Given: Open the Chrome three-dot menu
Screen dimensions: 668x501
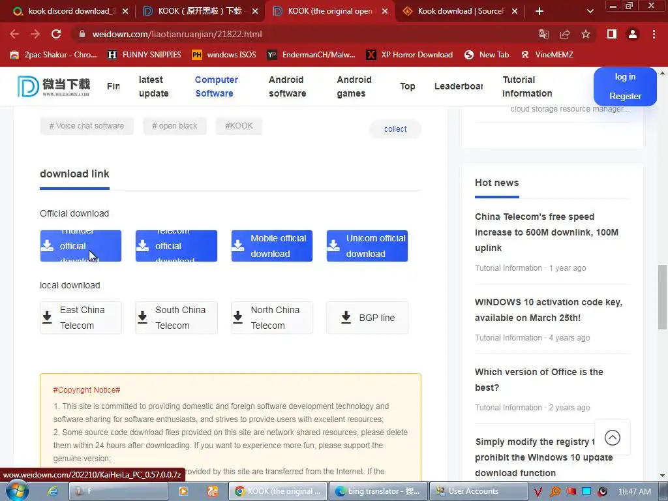Looking at the screenshot, I should pos(654,34).
